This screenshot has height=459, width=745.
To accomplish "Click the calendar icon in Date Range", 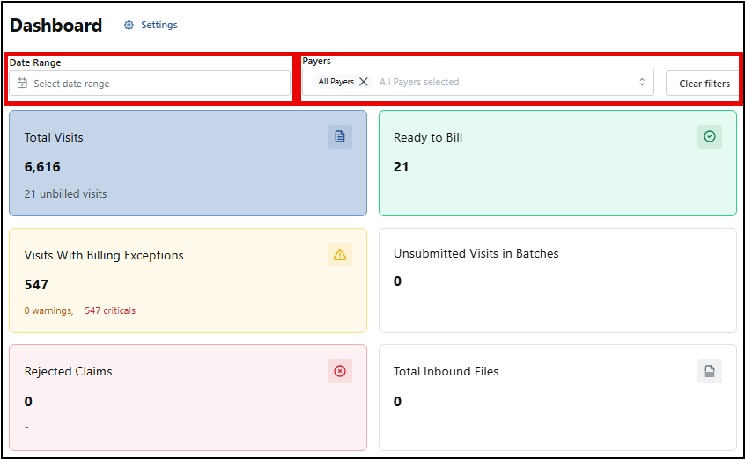I will click(x=23, y=84).
